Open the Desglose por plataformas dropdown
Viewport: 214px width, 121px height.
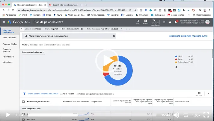pyautogui.click(x=33, y=52)
